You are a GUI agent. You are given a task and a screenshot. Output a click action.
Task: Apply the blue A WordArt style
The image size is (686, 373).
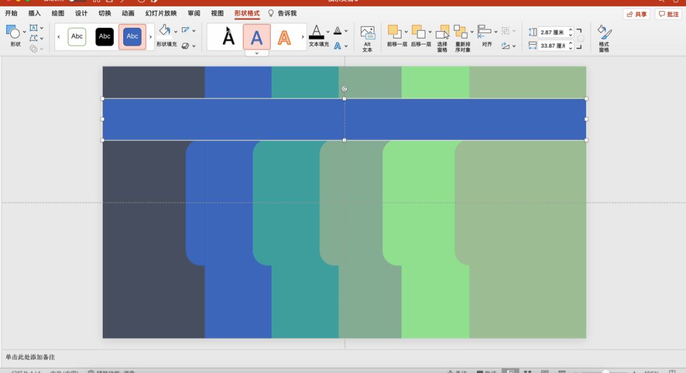pos(257,37)
